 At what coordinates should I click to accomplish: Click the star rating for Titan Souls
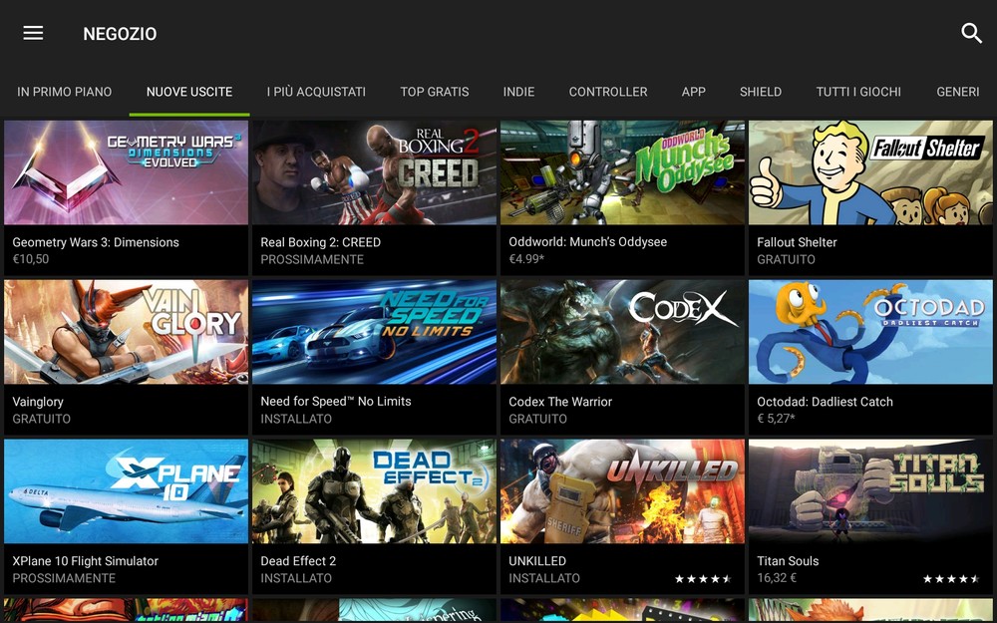click(x=951, y=579)
